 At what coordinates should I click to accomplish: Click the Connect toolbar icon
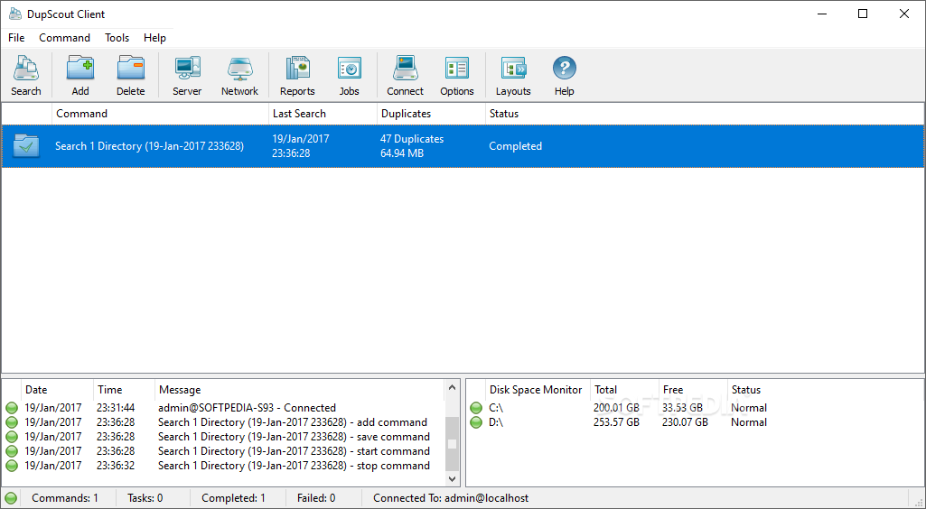pyautogui.click(x=405, y=68)
